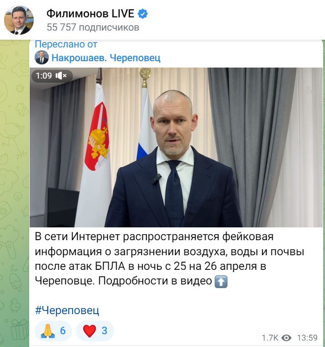Click the blue verified badge
Viewport: 325px width, 347px height.
point(143,14)
